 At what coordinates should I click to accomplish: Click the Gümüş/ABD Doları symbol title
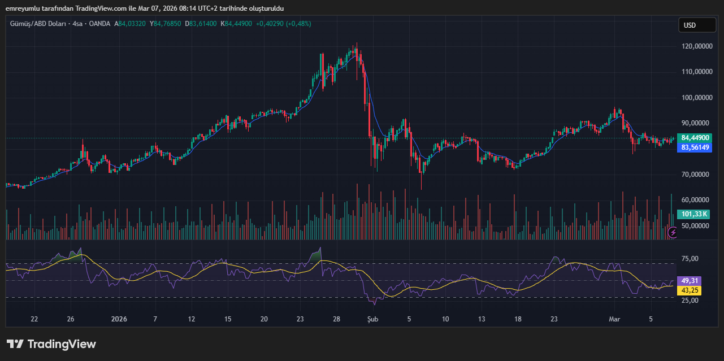[x=38, y=24]
